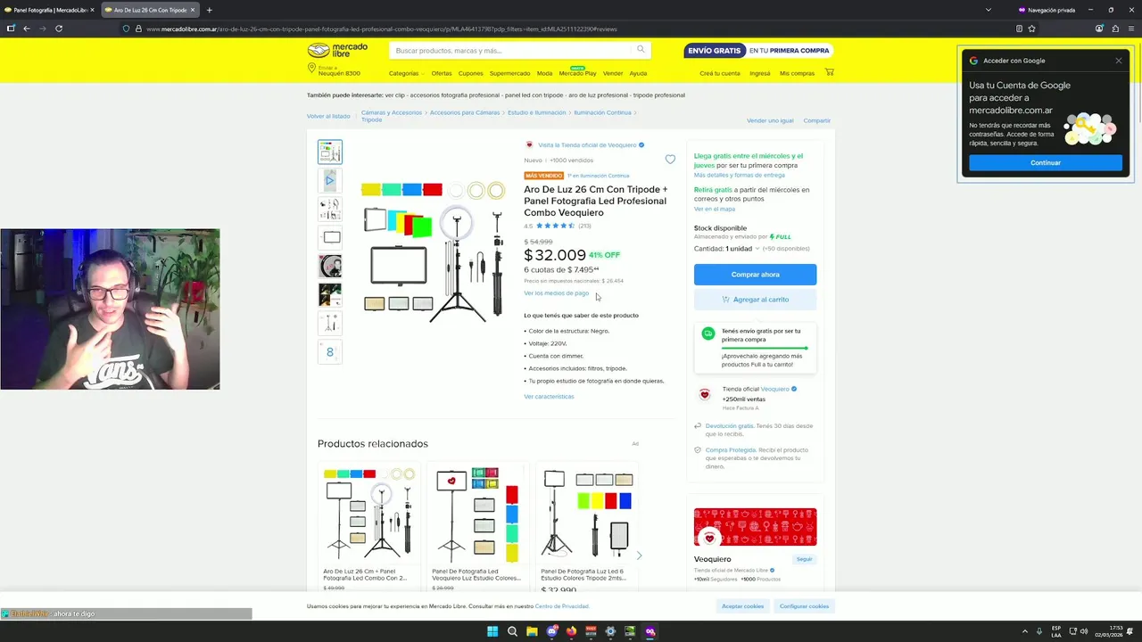This screenshot has height=642, width=1142.
Task: Open Firefox from the taskbar
Action: [572, 631]
